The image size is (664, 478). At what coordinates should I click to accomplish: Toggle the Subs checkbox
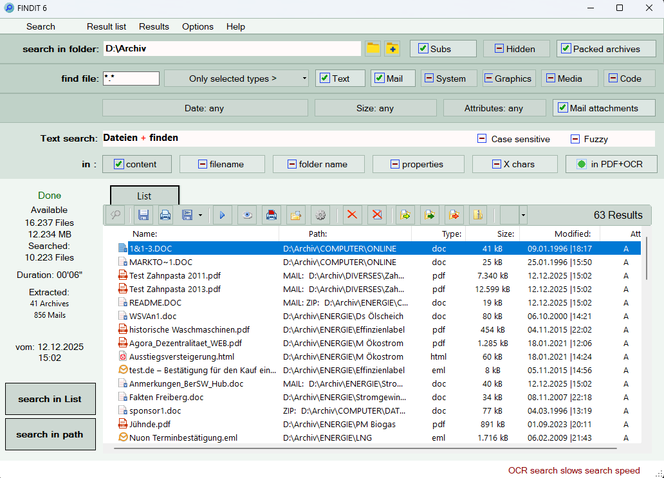click(x=423, y=49)
